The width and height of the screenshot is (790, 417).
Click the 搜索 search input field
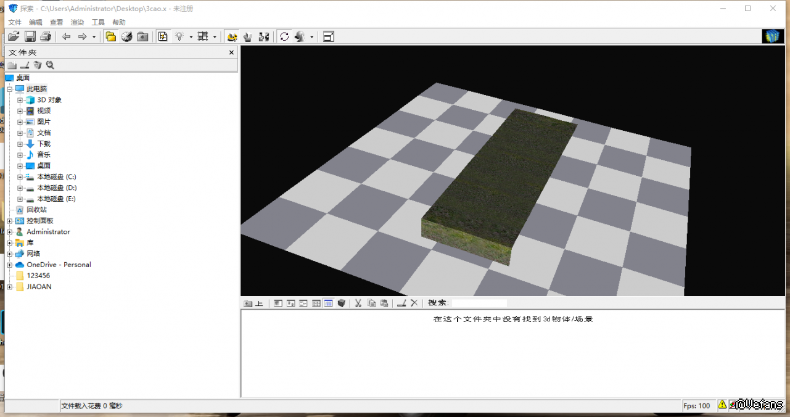[x=479, y=303]
